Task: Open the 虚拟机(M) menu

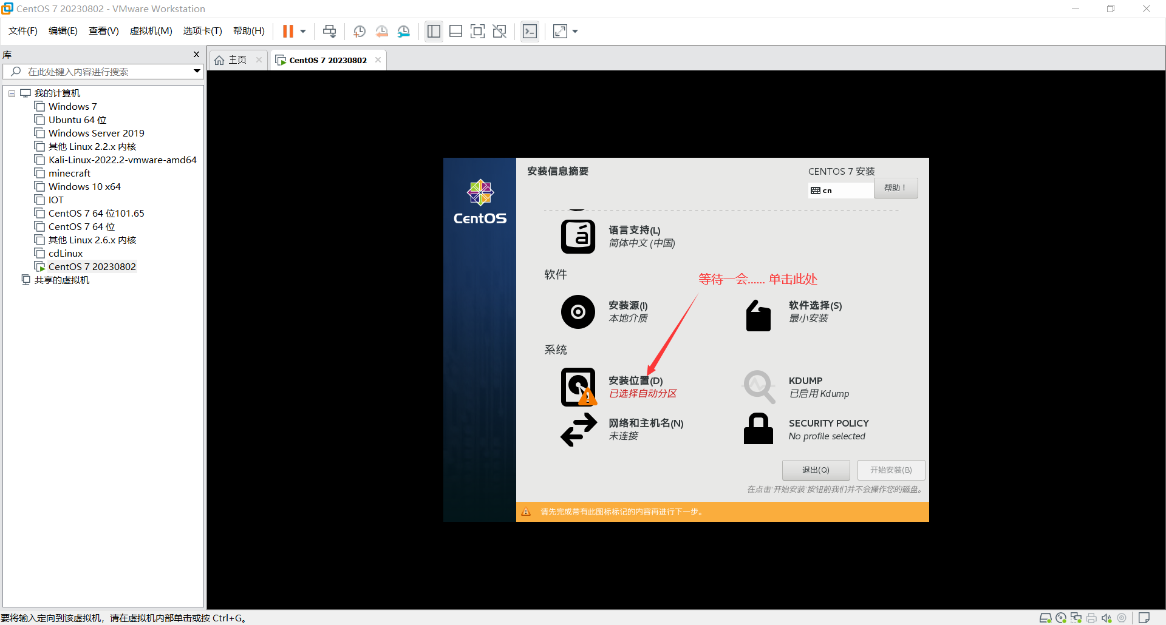Action: coord(151,31)
